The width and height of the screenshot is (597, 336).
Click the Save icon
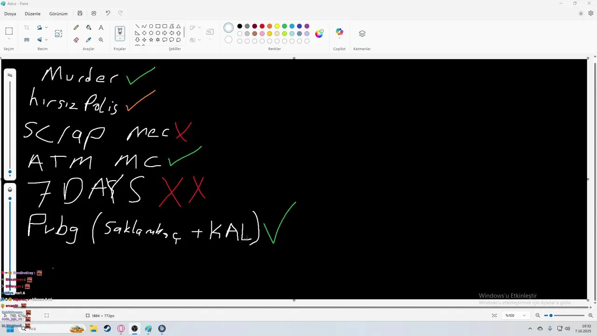(x=80, y=14)
